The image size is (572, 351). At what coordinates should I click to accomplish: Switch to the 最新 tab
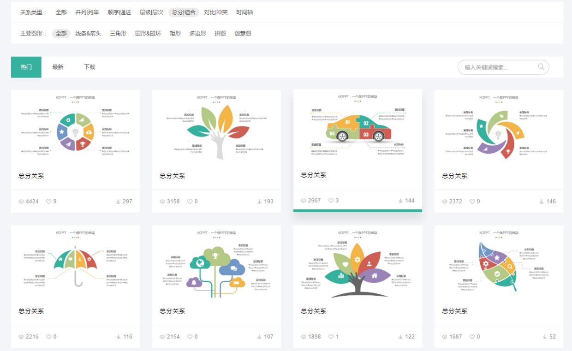[x=57, y=67]
